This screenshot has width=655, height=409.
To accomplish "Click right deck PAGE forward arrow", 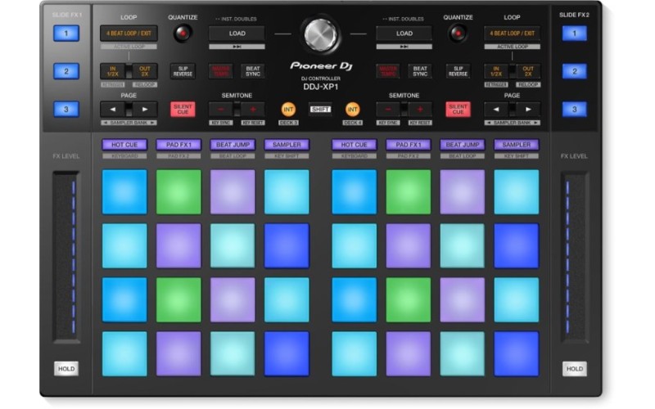I will pyautogui.click(x=528, y=110).
